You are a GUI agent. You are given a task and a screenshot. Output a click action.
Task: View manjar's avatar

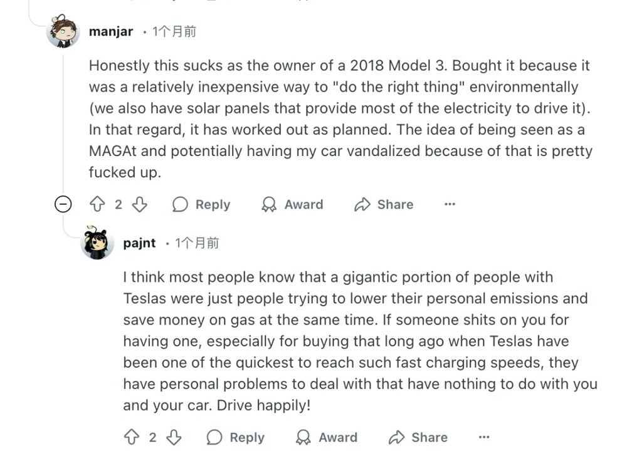[x=63, y=31]
